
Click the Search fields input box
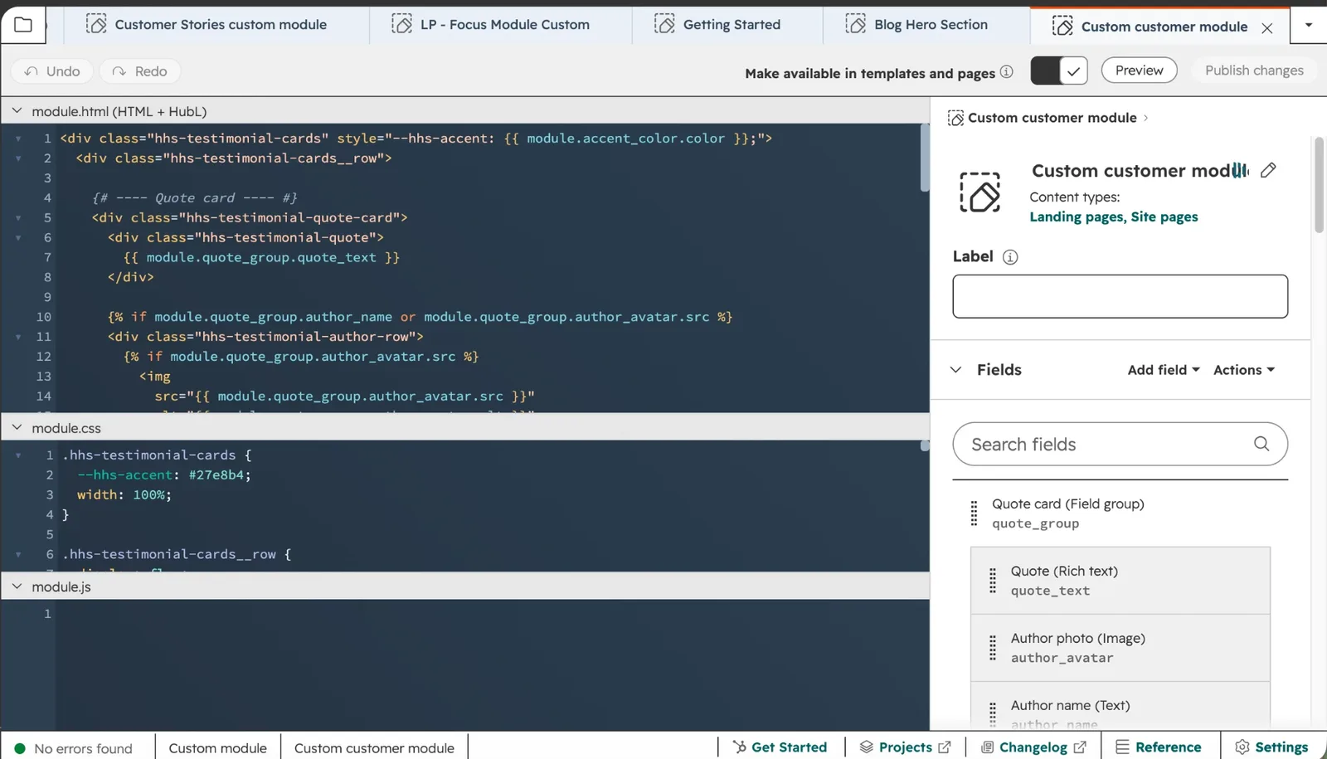pyautogui.click(x=1120, y=444)
